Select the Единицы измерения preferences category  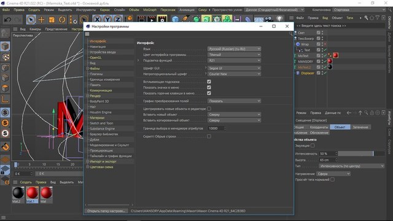click(x=105, y=79)
